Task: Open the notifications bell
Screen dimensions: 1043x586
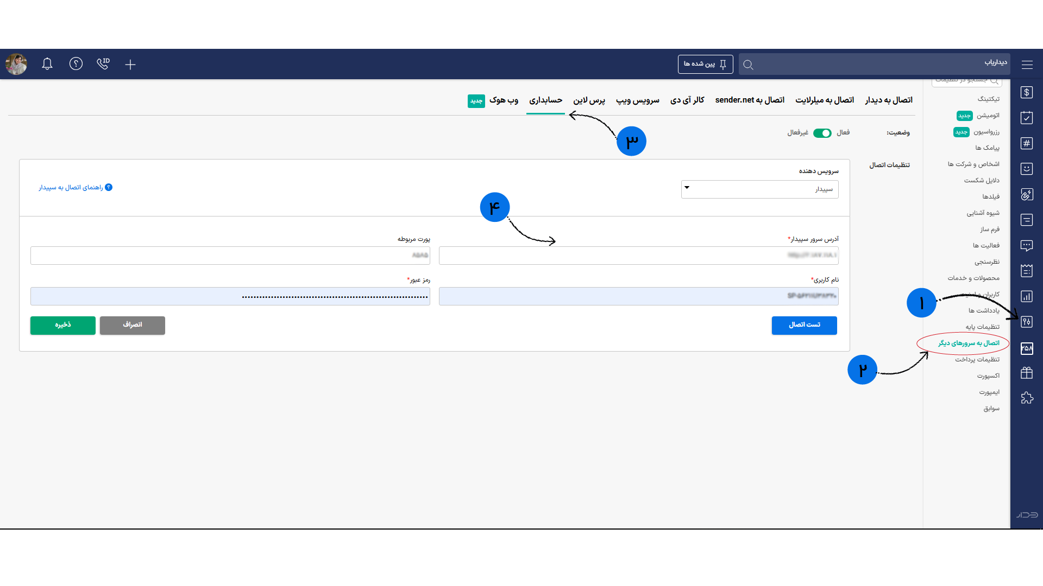Action: coord(47,64)
